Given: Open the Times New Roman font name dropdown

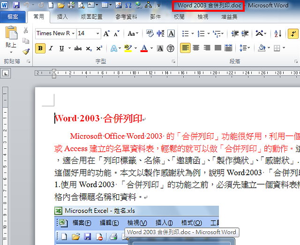Looking at the screenshot, I should (x=73, y=33).
